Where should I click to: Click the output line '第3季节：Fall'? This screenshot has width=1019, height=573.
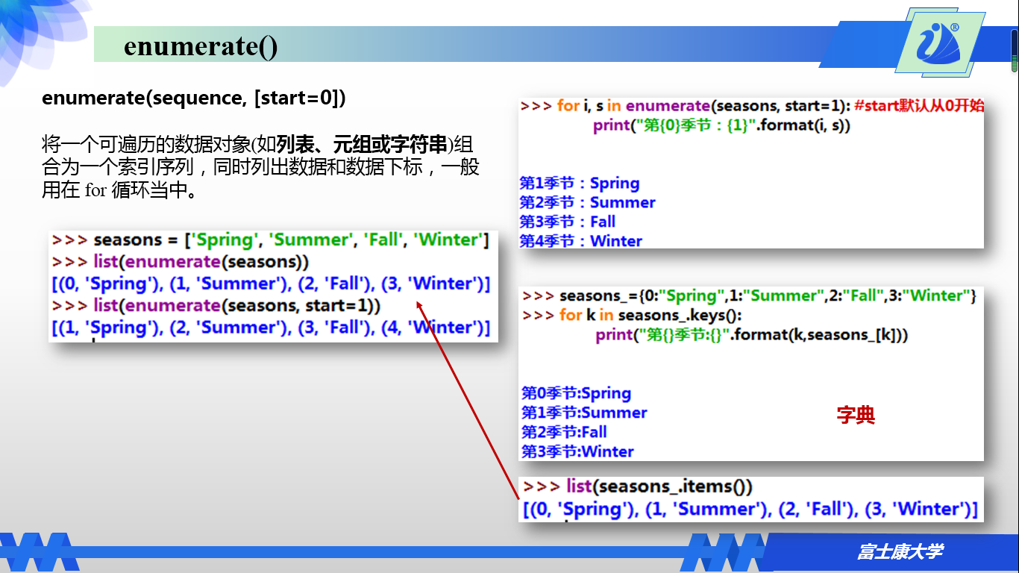(568, 222)
